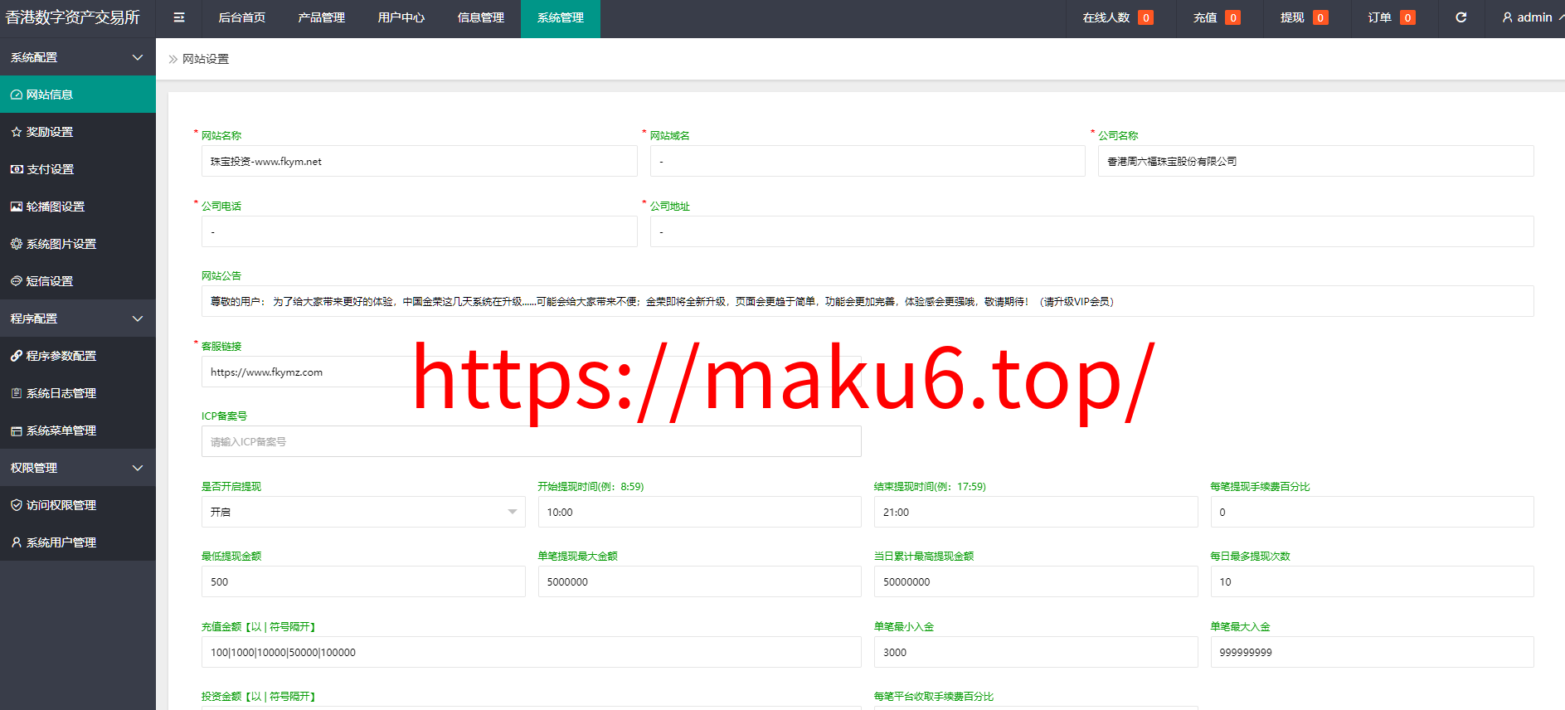
Task: Select the 系统管理 top menu tab
Action: pyautogui.click(x=561, y=17)
